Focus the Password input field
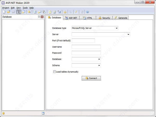 (86, 53)
